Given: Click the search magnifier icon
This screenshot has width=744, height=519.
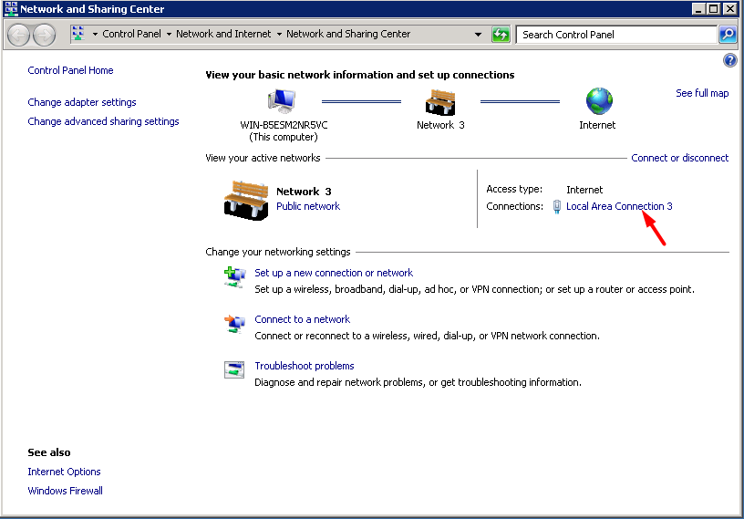Looking at the screenshot, I should pyautogui.click(x=728, y=35).
